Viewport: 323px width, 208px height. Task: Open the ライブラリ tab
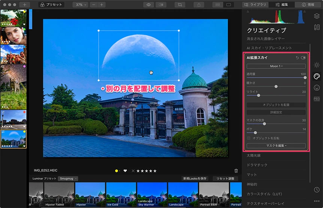[255, 4]
